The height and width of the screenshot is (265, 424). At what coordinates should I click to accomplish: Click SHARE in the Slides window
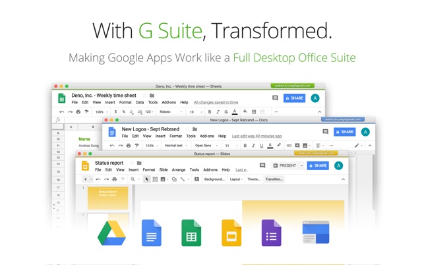tap(318, 165)
